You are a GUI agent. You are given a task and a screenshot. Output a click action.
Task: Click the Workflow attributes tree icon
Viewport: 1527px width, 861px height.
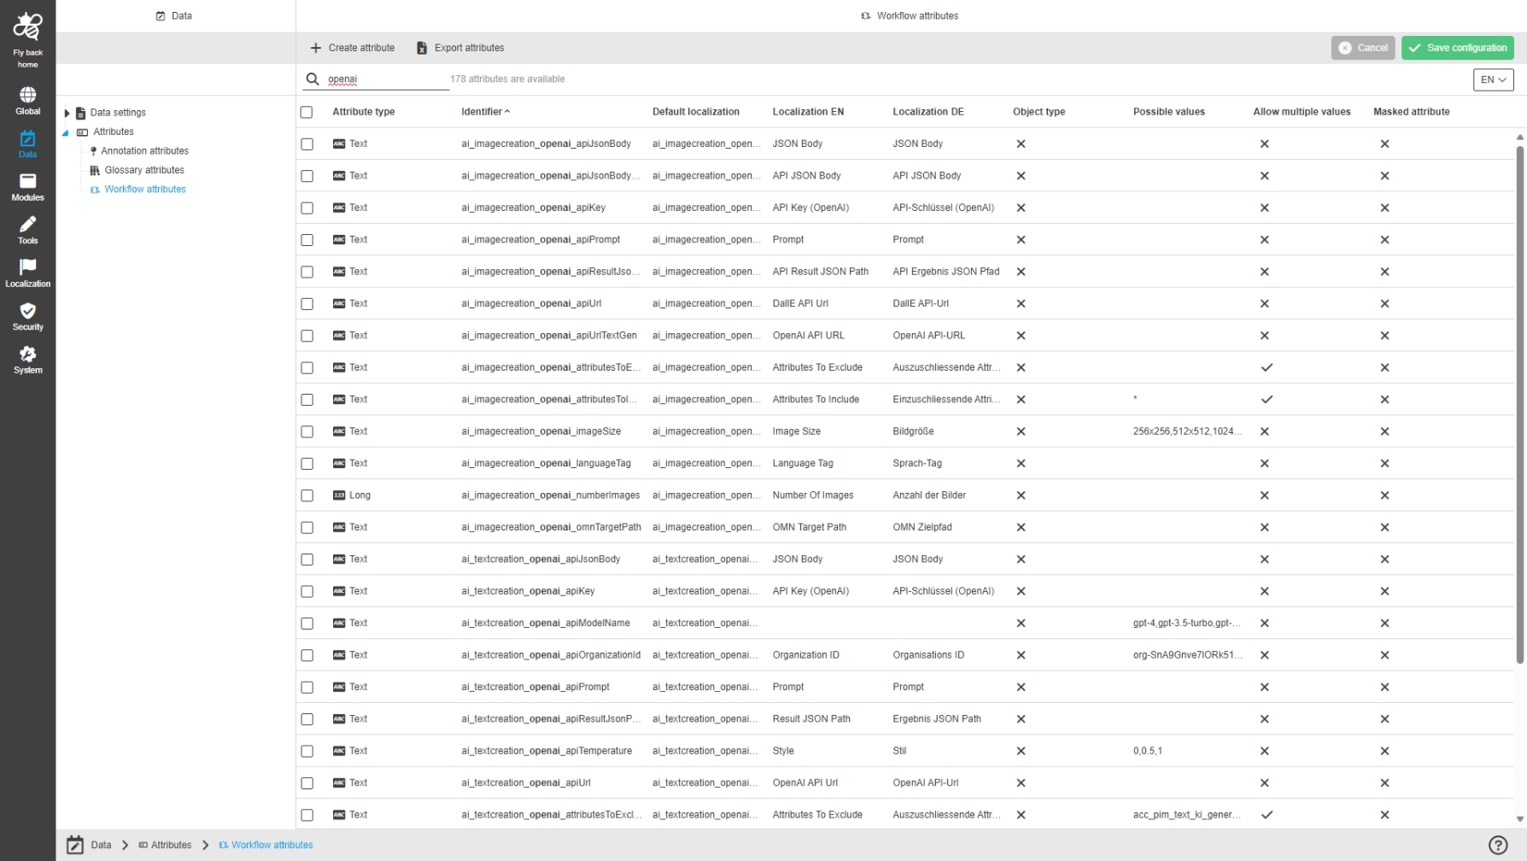(x=95, y=190)
